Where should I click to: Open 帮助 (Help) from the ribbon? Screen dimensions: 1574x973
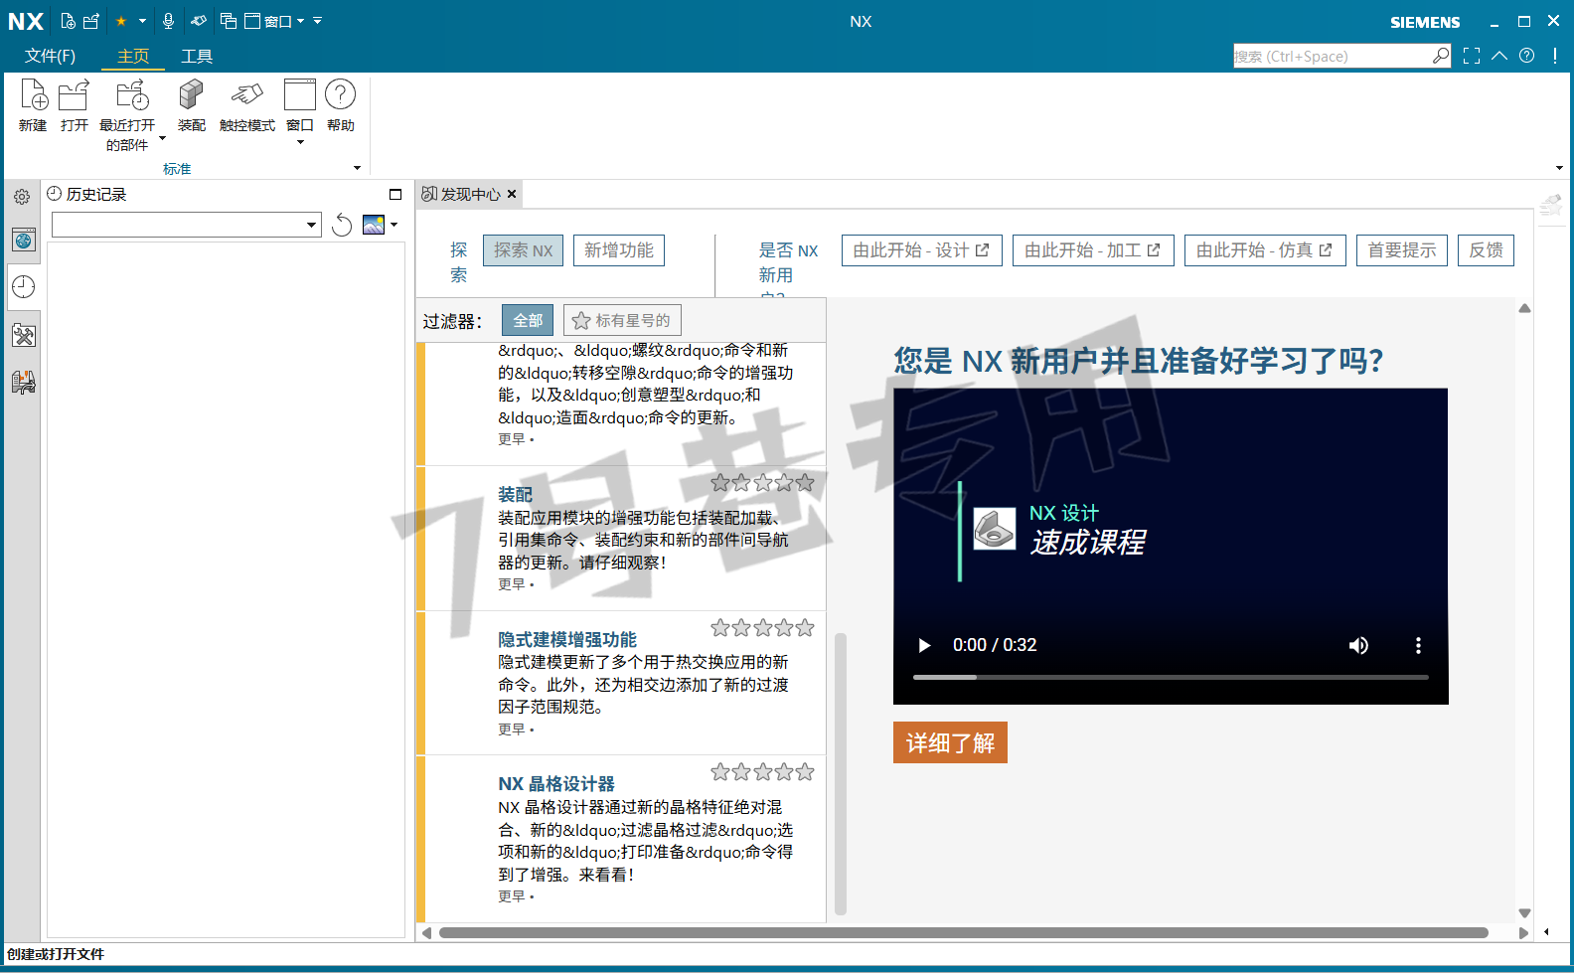(x=341, y=104)
